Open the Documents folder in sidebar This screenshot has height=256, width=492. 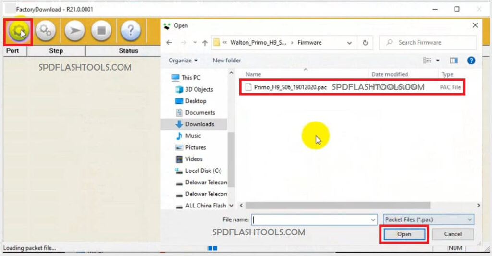[x=195, y=112]
